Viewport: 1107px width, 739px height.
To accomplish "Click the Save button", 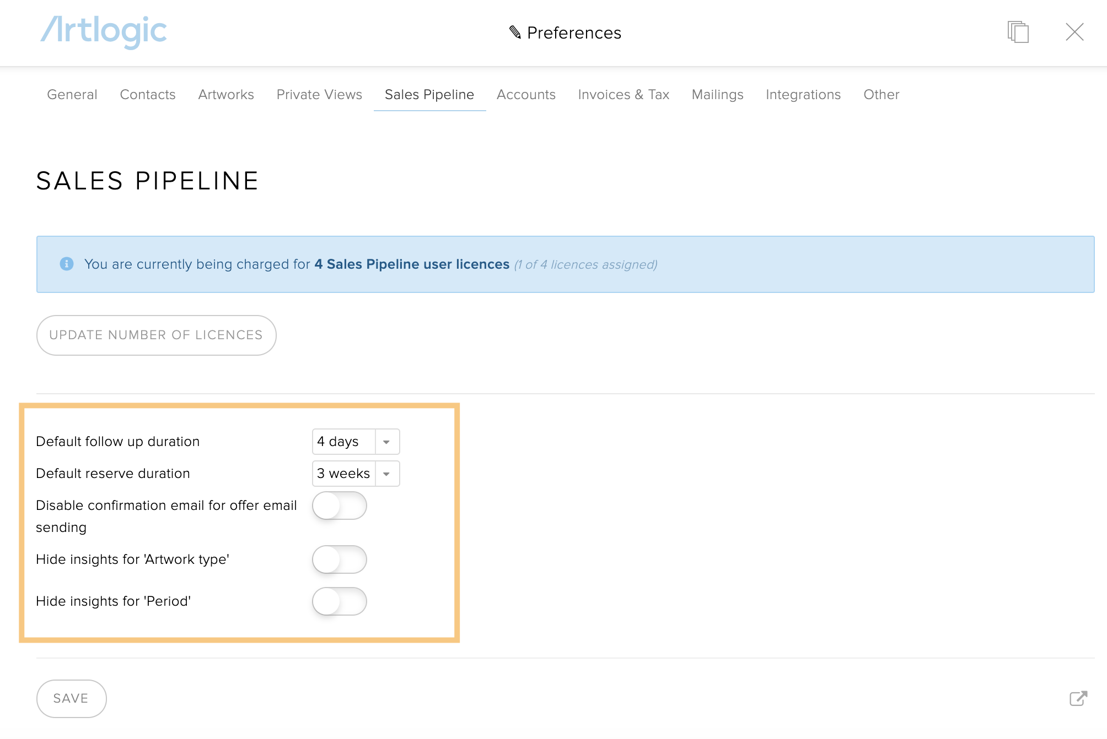I will pos(71,698).
